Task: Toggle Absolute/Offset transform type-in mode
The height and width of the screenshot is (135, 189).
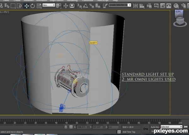Action: pos(71,127)
